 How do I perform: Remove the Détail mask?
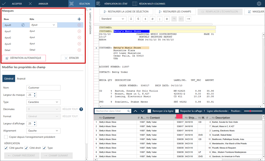point(79,50)
